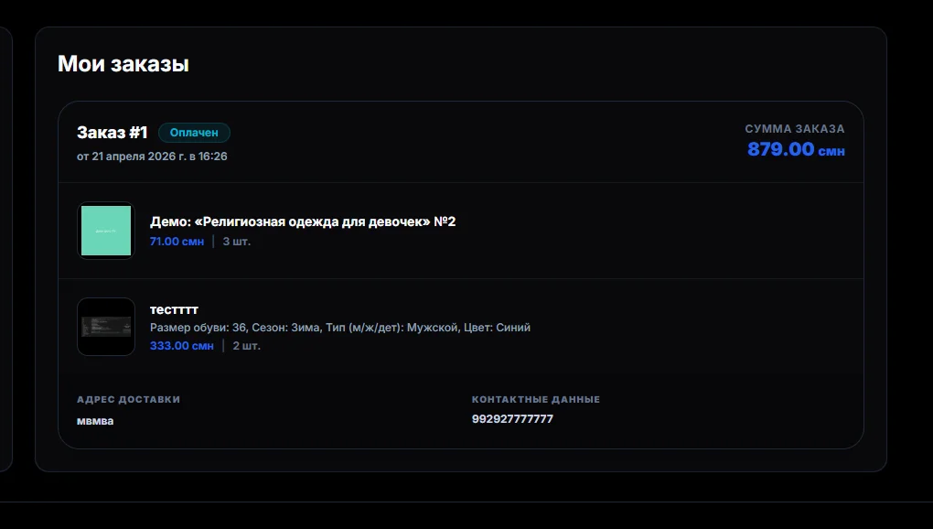Screen dimensions: 933x529
Task: Open the тесtттт product title
Action: click(174, 309)
